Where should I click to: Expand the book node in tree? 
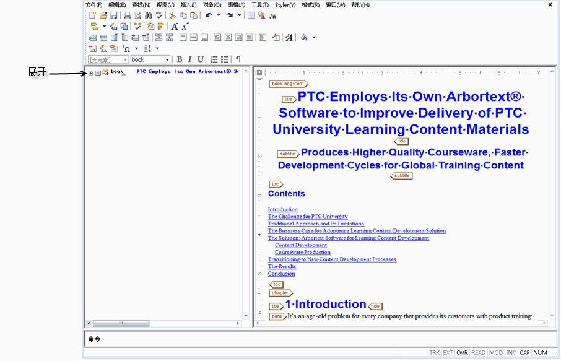[x=91, y=73]
